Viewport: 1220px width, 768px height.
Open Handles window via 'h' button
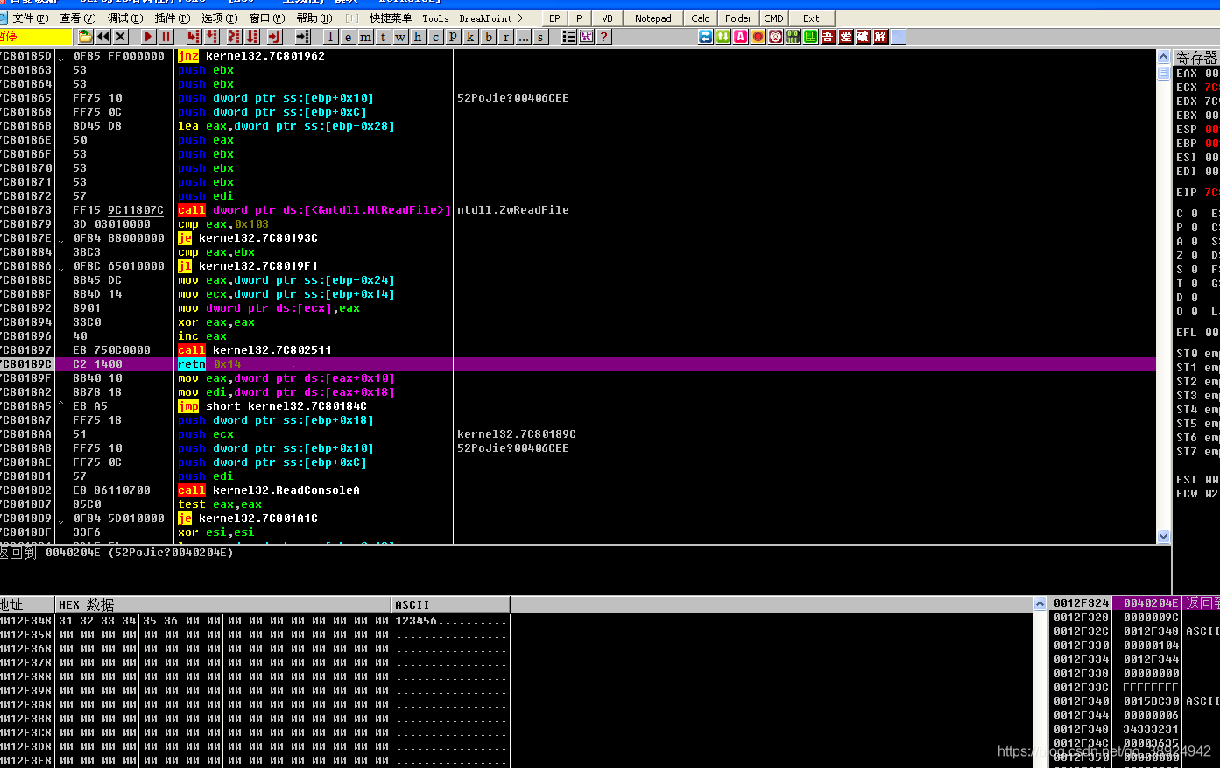click(418, 36)
